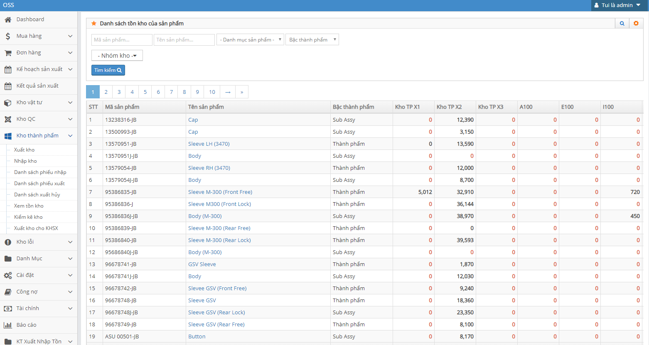Viewport: 649px width, 345px height.
Task: Open Xuất kho cho KHSX item
Action: click(x=36, y=228)
